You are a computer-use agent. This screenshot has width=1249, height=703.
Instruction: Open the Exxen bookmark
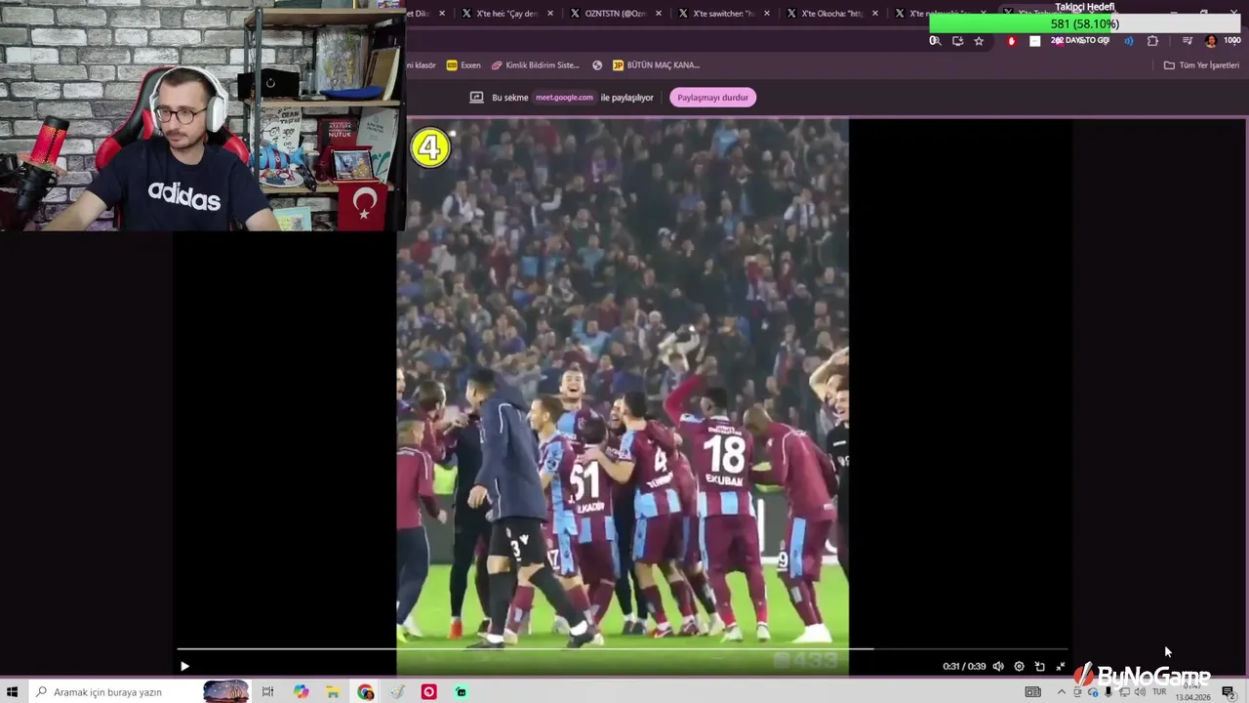pyautogui.click(x=463, y=65)
